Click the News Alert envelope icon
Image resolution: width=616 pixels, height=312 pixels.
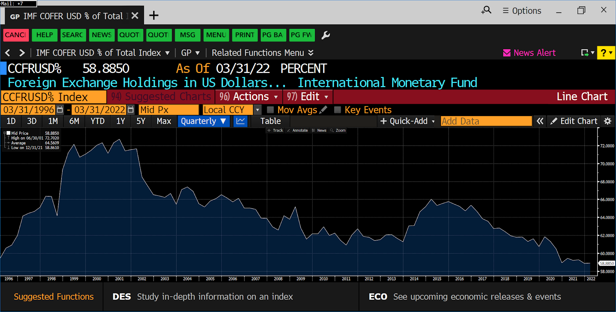click(507, 53)
